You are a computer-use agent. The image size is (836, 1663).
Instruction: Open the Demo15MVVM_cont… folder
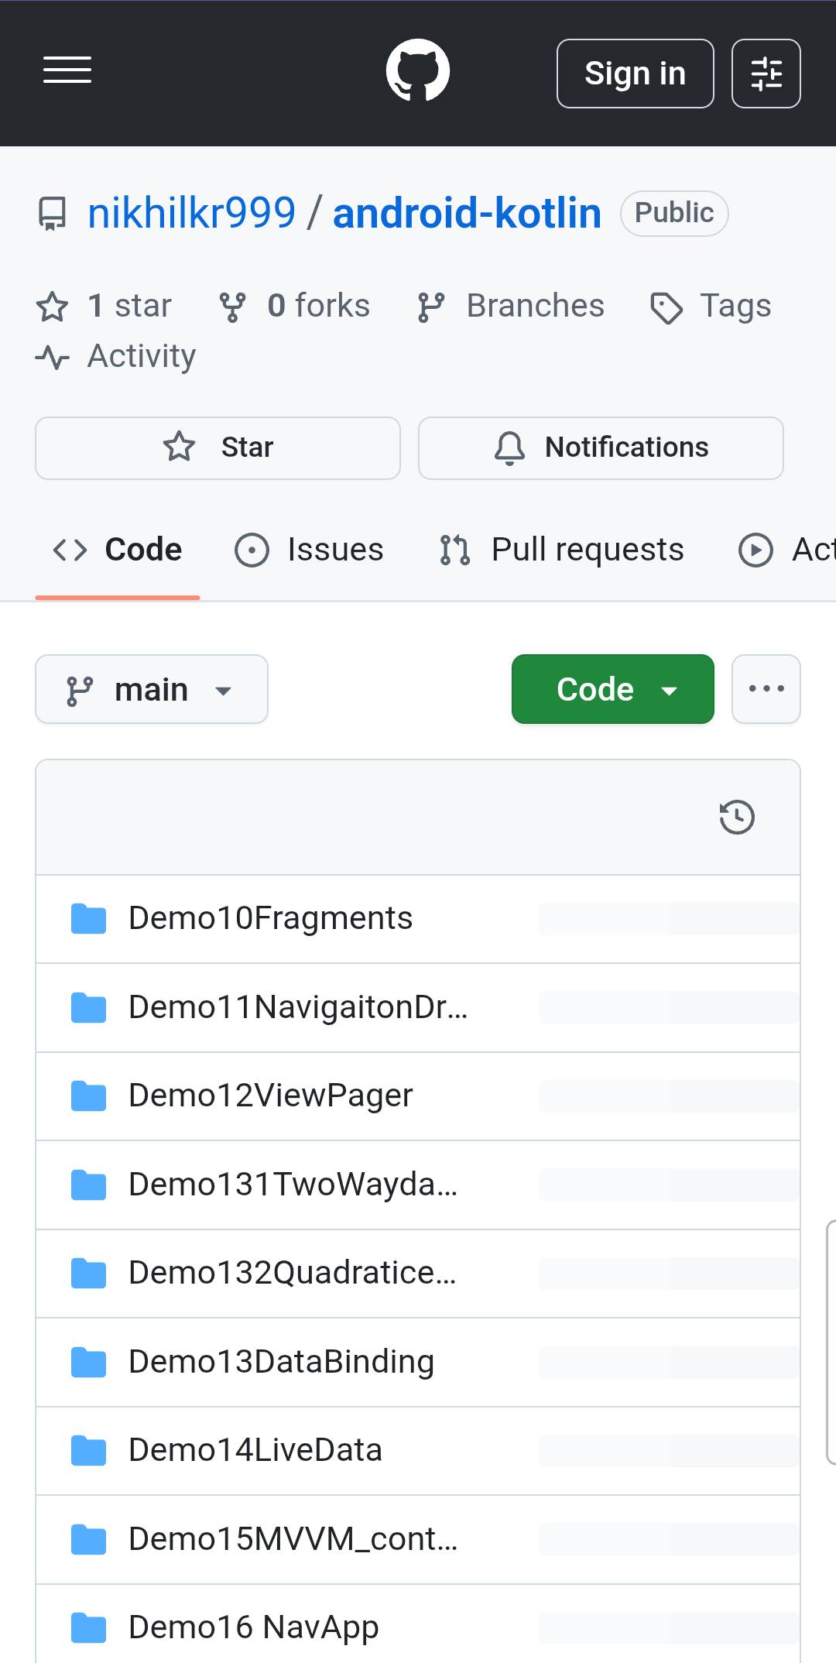pyautogui.click(x=293, y=1539)
